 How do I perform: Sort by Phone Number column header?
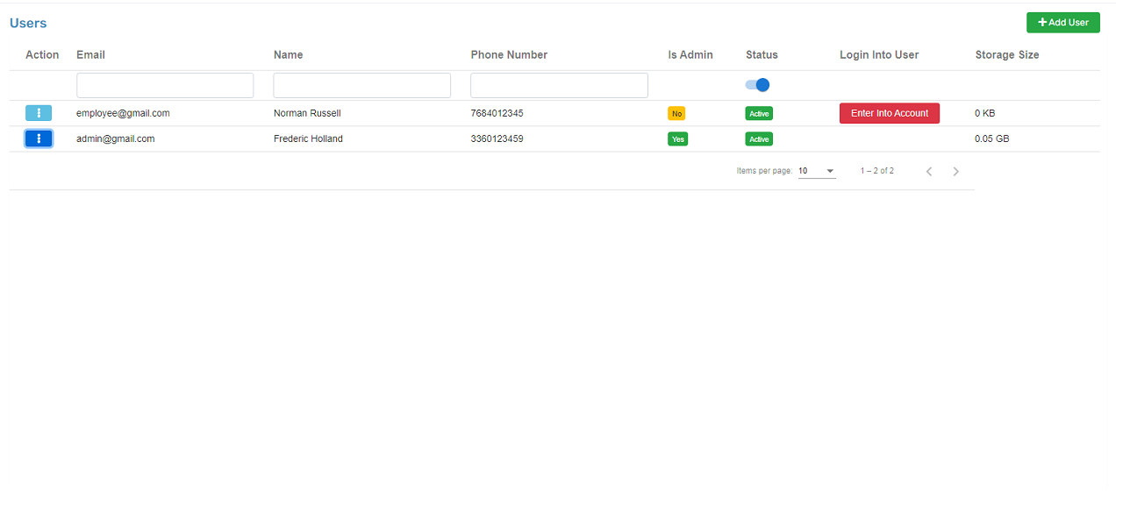pyautogui.click(x=509, y=54)
